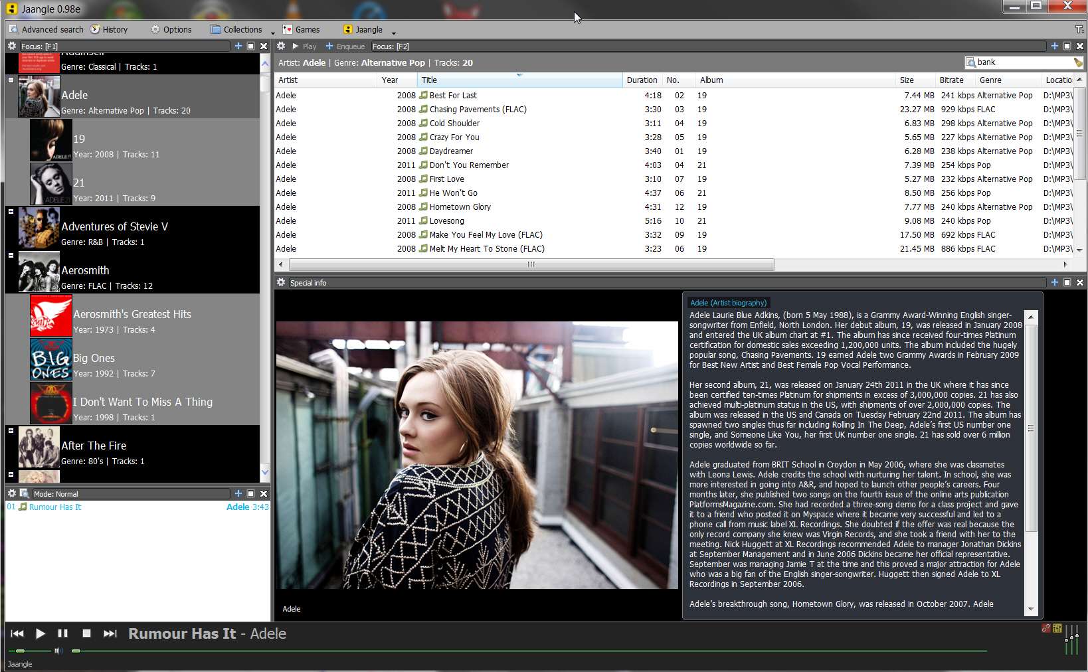1088x672 pixels.
Task: Skip to the previous track
Action: point(17,633)
